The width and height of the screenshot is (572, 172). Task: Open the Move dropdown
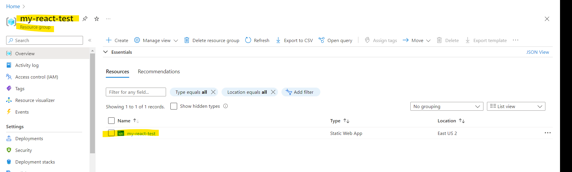coord(417,40)
